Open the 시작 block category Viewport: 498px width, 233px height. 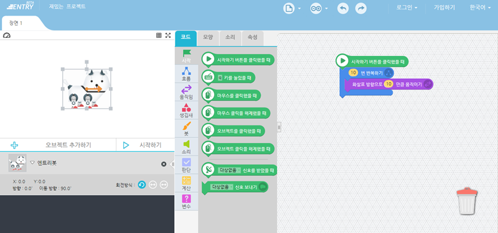click(186, 56)
